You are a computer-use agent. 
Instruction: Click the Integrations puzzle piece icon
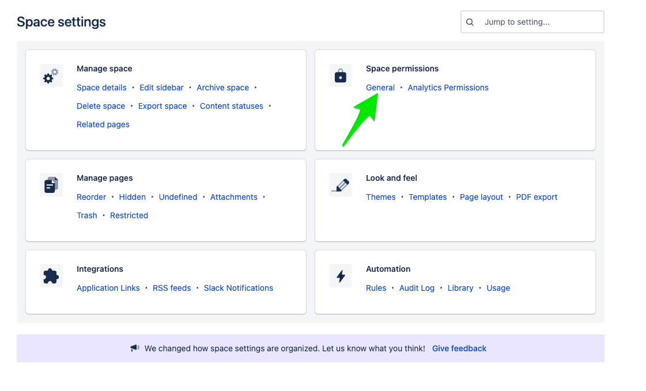(x=51, y=276)
